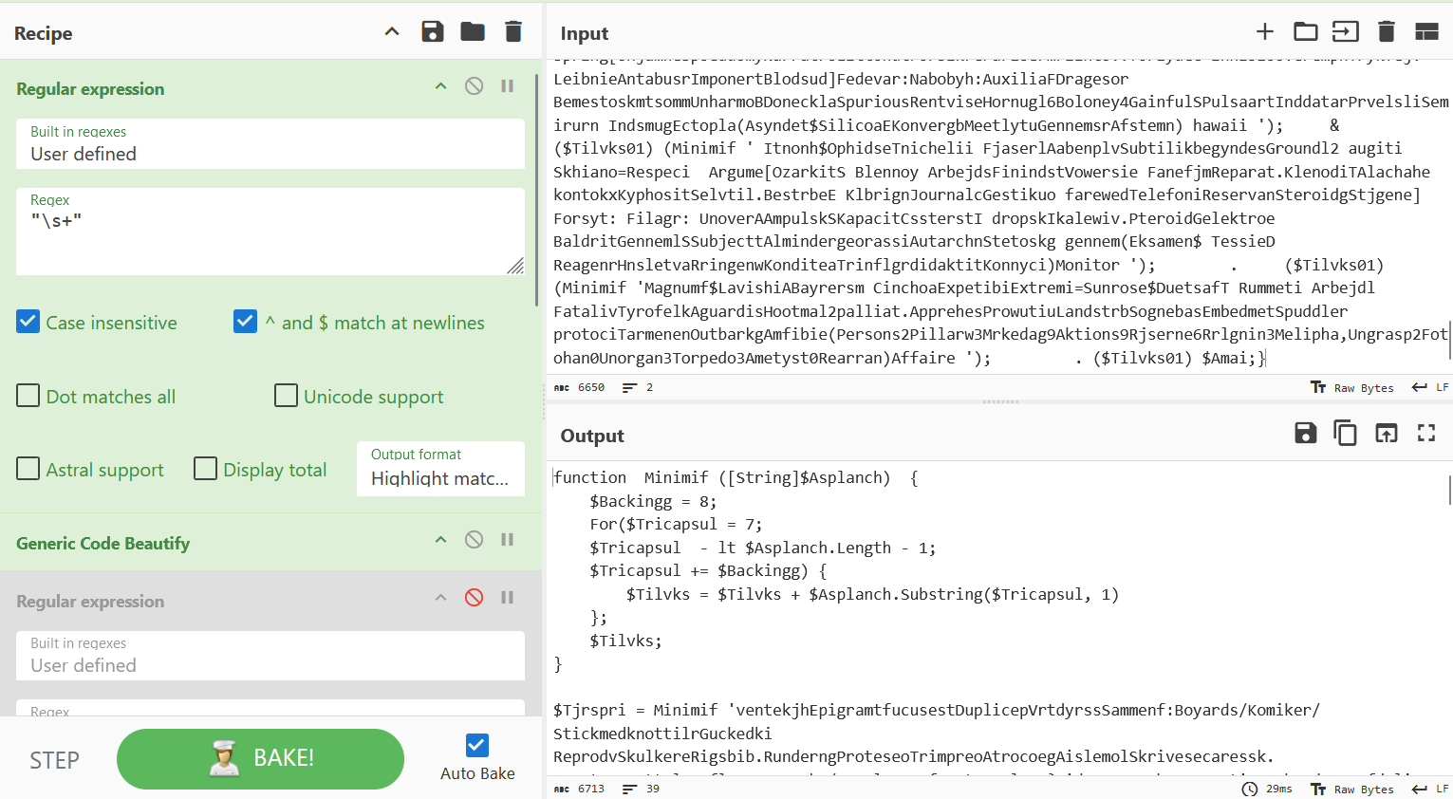Change output end-of-line sequence LF
This screenshot has width=1453, height=799.
coord(1430,789)
